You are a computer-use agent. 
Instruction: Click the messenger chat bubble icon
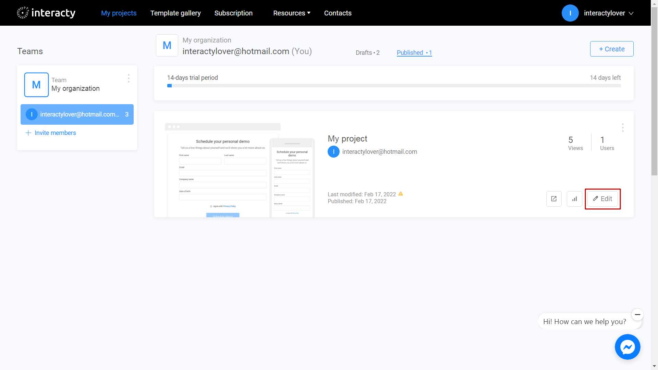coord(628,347)
